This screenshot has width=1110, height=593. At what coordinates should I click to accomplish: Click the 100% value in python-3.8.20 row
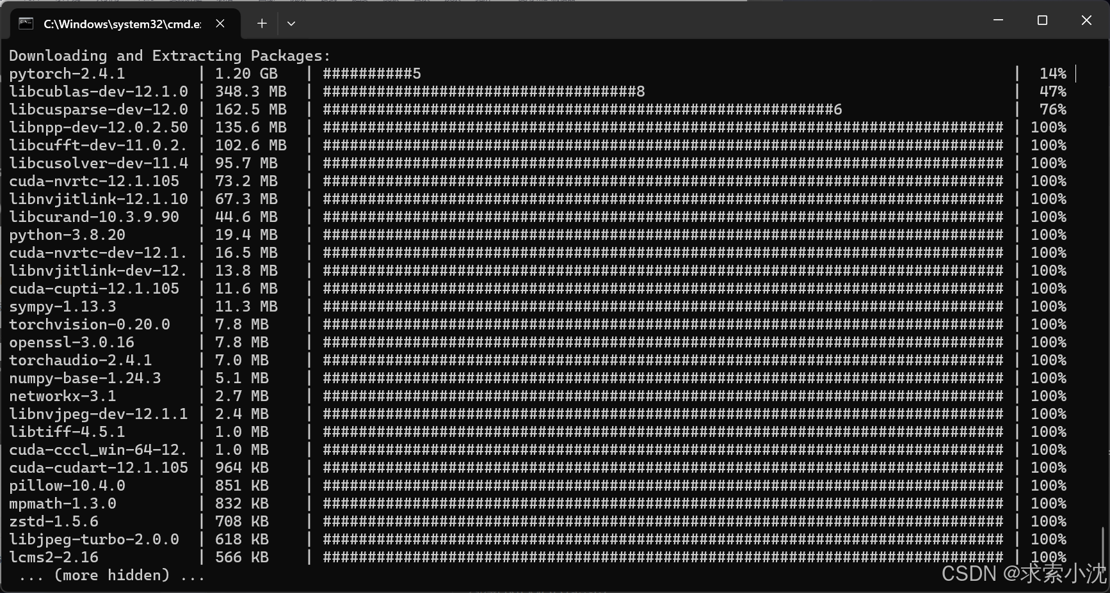pos(1049,235)
